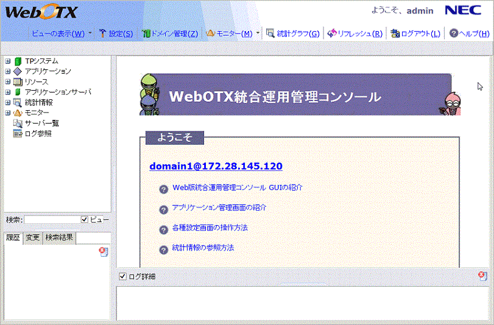Switch to the 検索結果 tab
The width and height of the screenshot is (494, 325).
click(x=59, y=237)
